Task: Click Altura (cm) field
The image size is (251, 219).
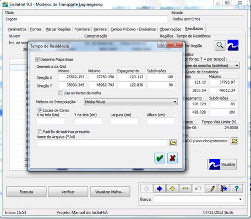Action: point(161,121)
